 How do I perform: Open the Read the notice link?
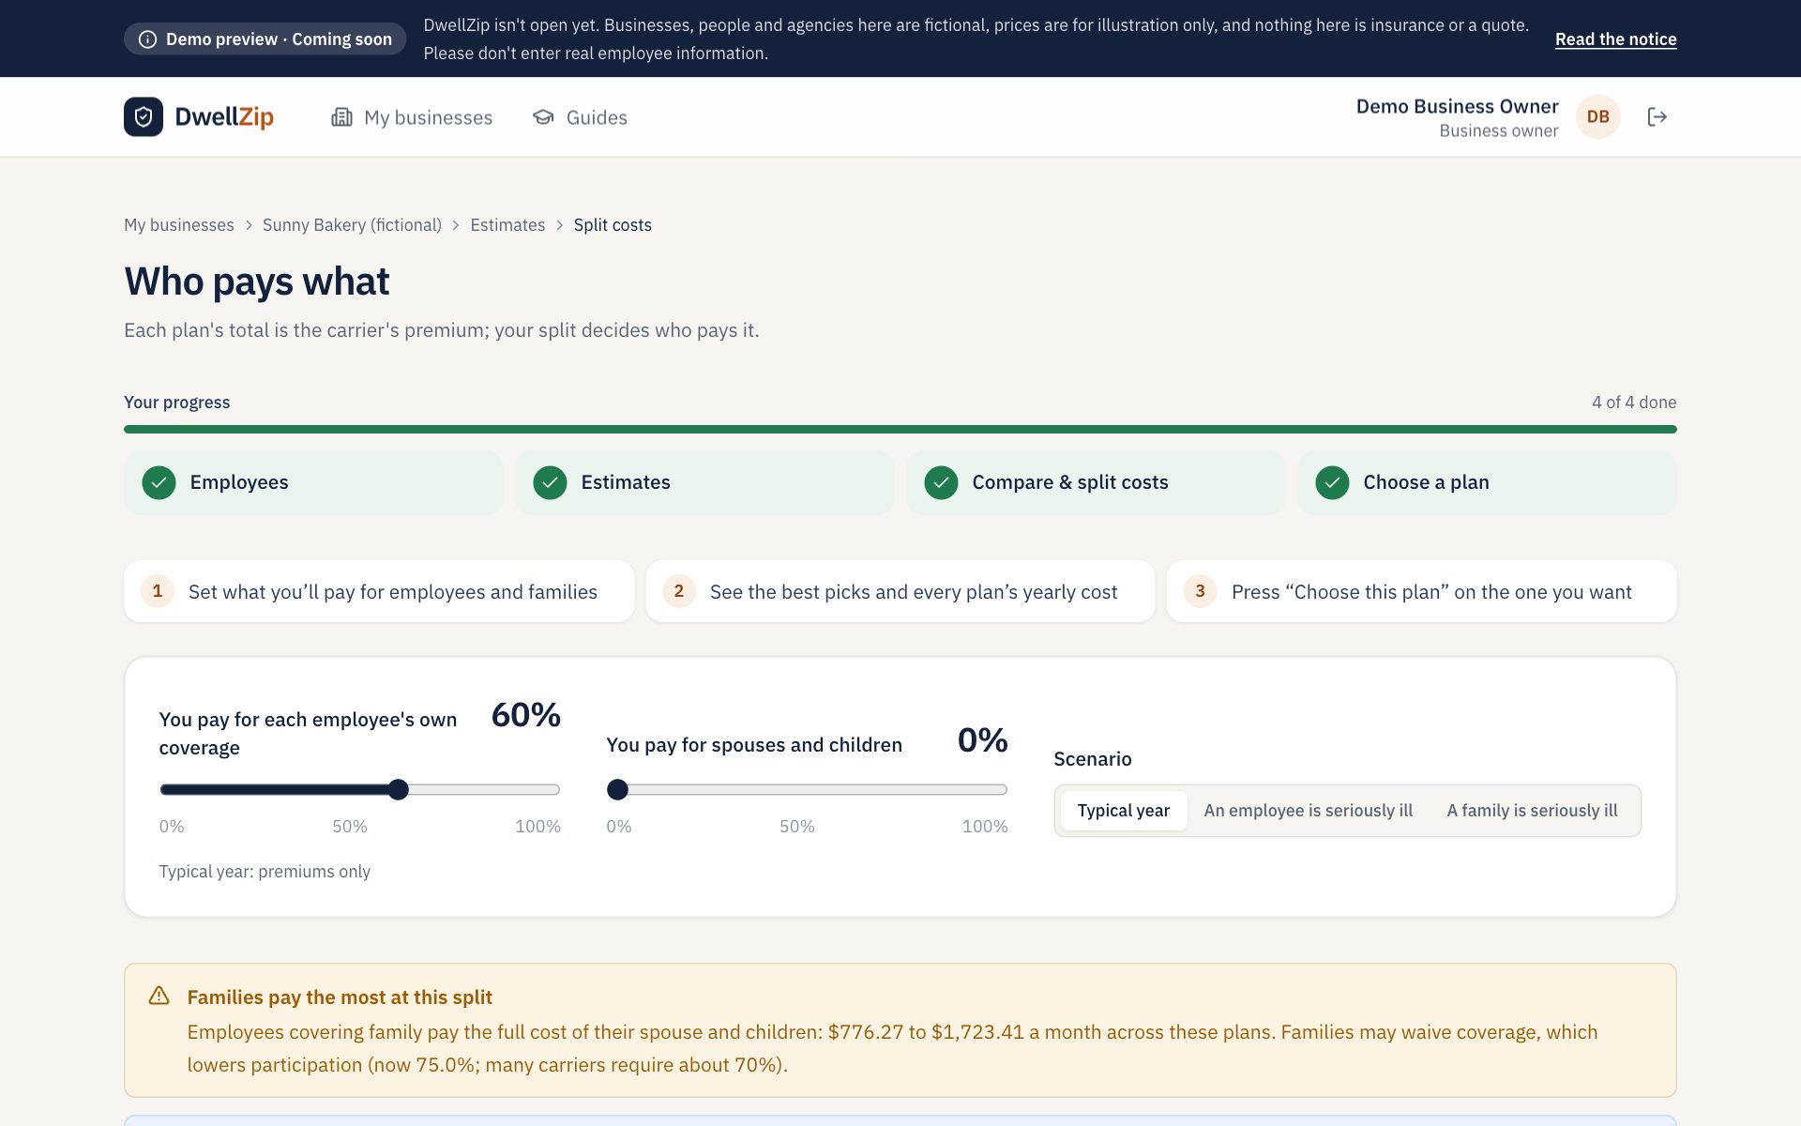[x=1615, y=39]
